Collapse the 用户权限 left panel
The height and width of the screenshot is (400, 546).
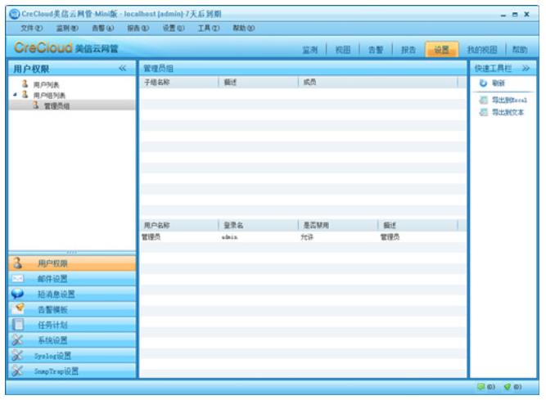(x=123, y=69)
